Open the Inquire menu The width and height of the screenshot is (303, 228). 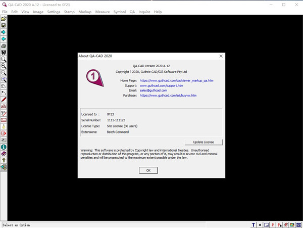[144, 12]
